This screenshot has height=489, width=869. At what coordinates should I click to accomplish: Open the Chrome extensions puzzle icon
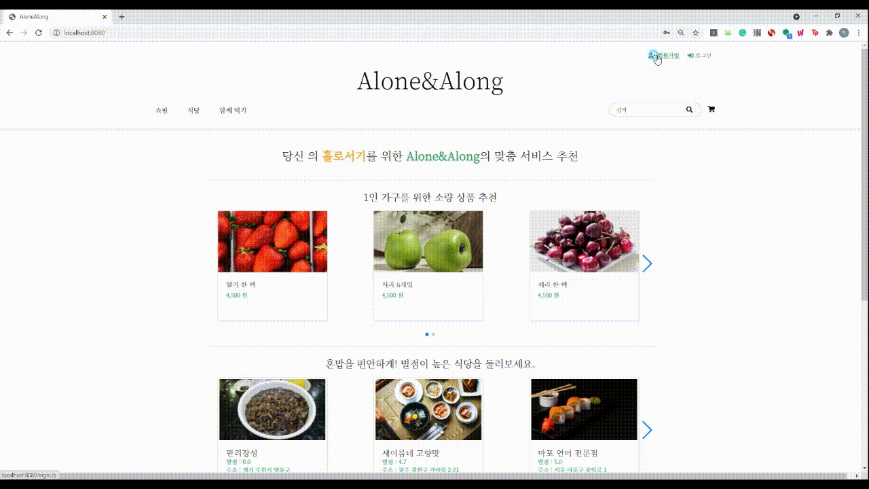[830, 33]
